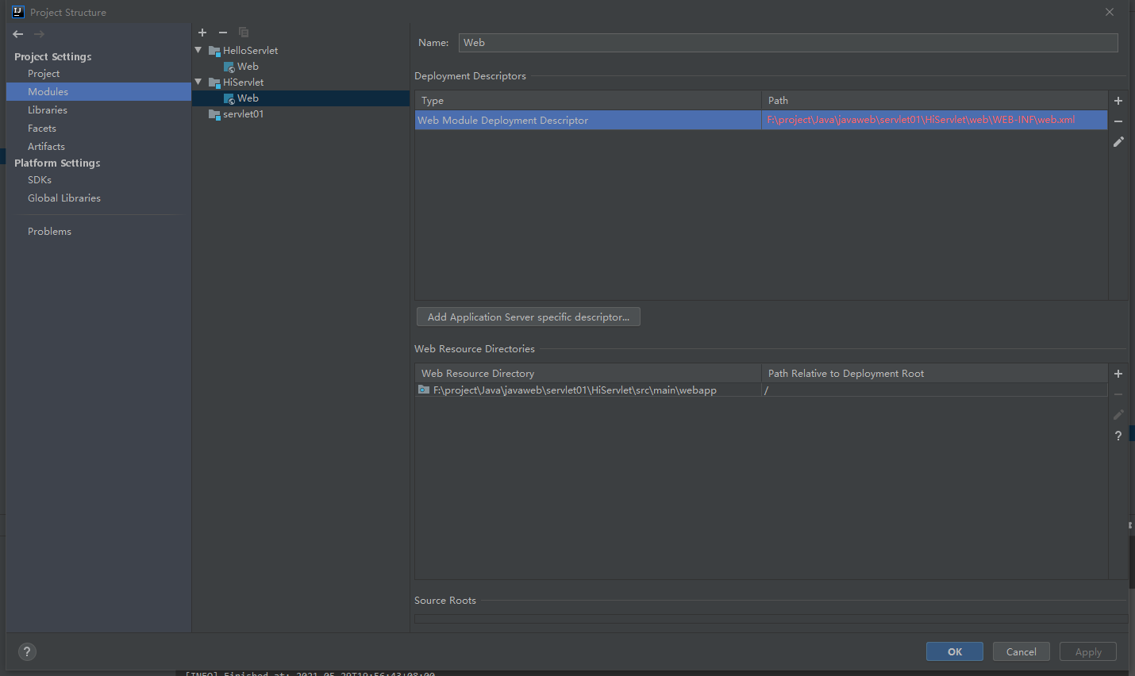Open the Libraries settings page

tap(48, 110)
